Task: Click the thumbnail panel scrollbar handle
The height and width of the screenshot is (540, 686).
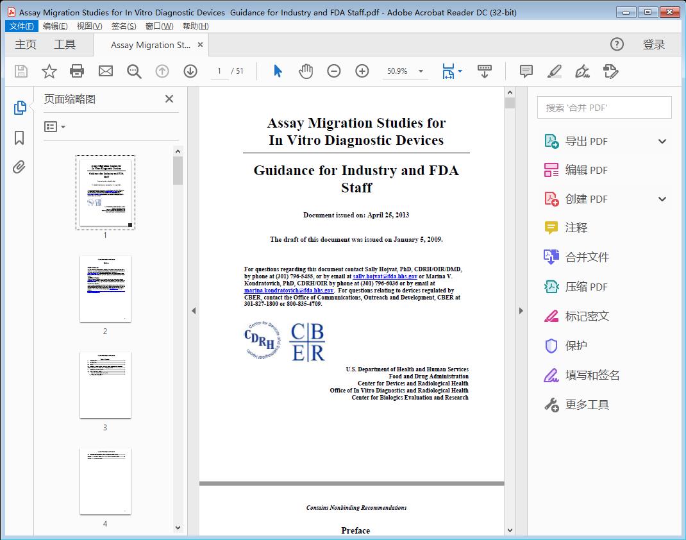Action: tap(178, 171)
